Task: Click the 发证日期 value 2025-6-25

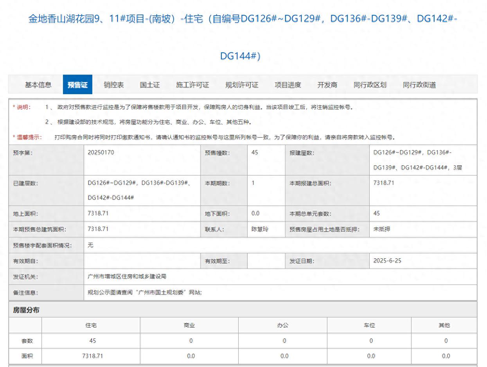Action: (x=387, y=261)
